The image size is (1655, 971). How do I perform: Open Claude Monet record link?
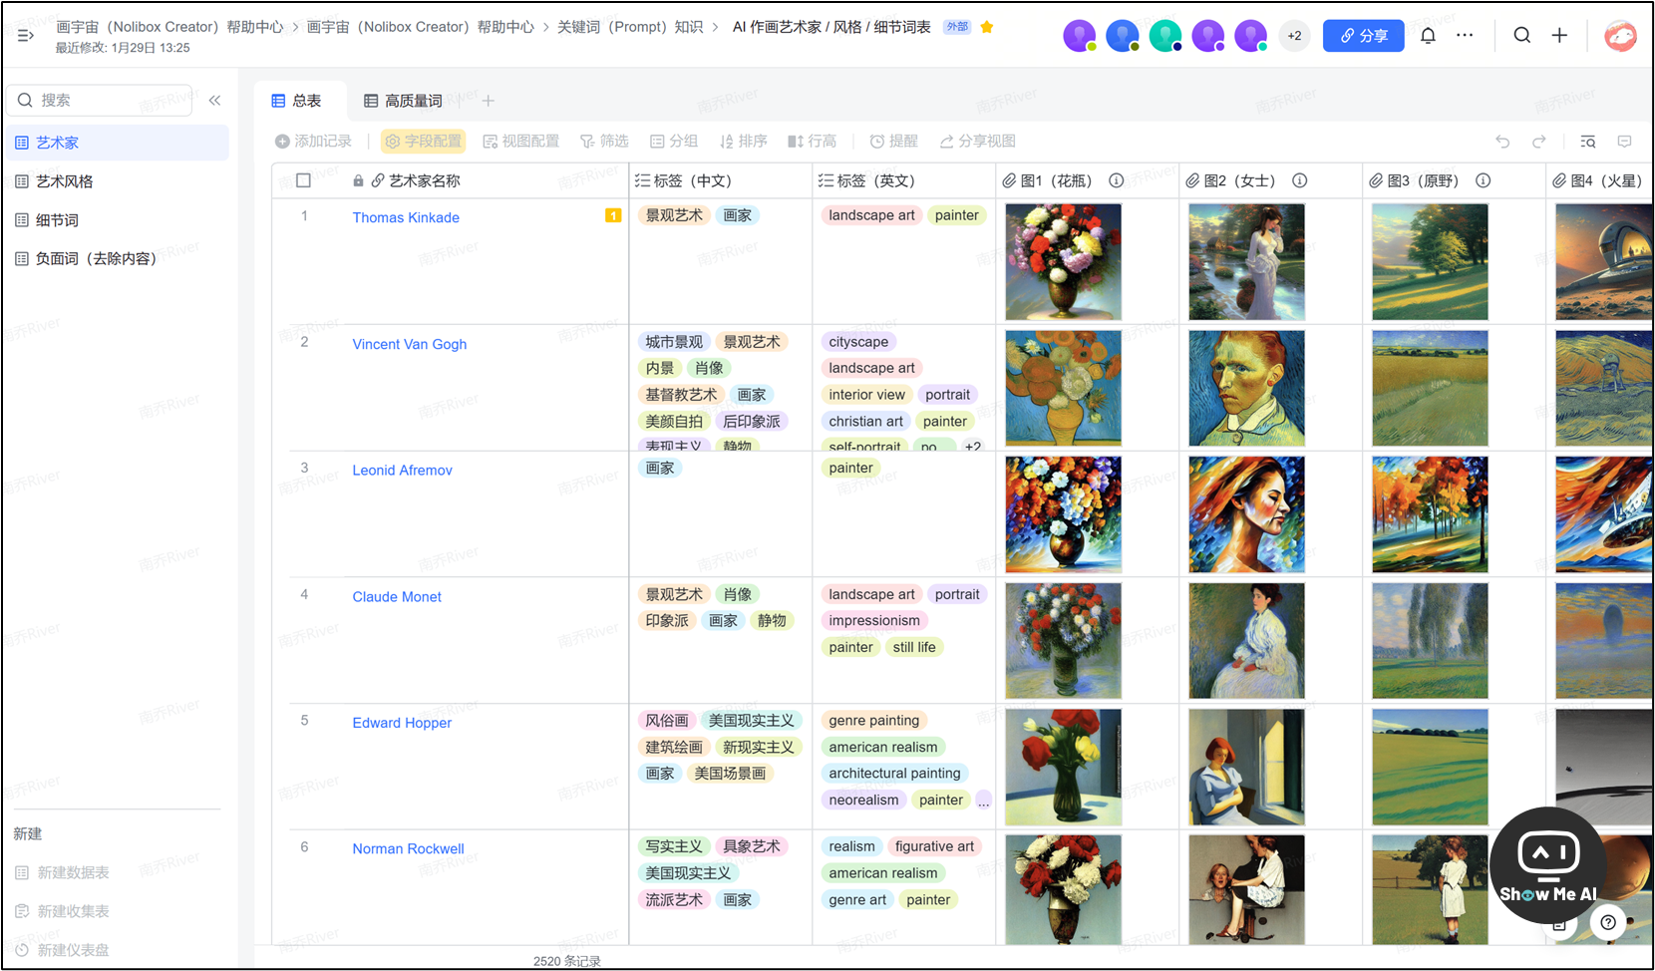point(397,597)
